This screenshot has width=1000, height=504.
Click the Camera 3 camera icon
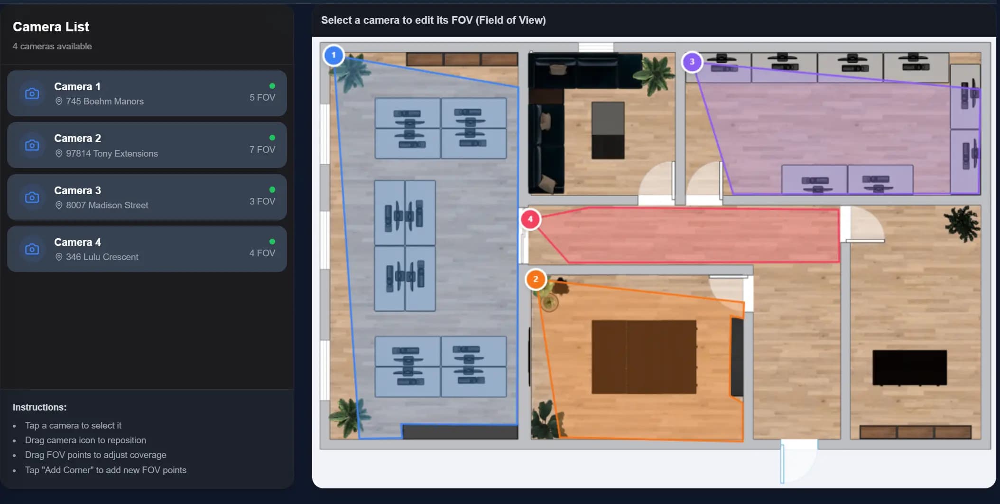tap(31, 197)
